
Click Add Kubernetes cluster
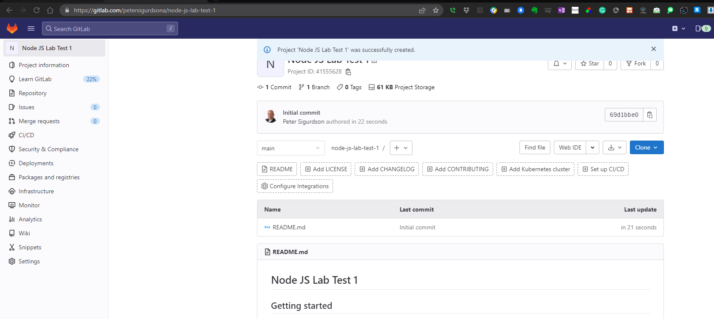click(x=535, y=169)
